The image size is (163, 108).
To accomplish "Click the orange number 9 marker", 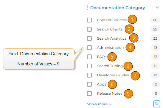I will tap(128, 94).
